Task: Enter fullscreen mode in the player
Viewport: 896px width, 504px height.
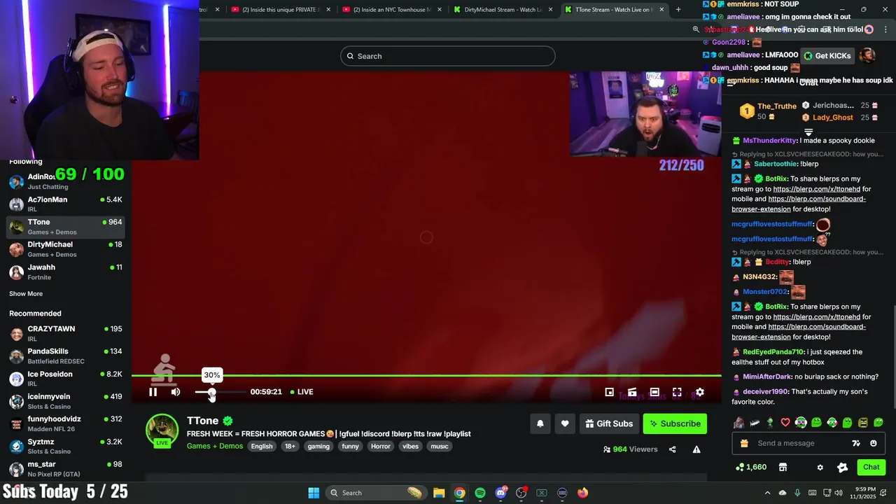Action: click(x=677, y=393)
